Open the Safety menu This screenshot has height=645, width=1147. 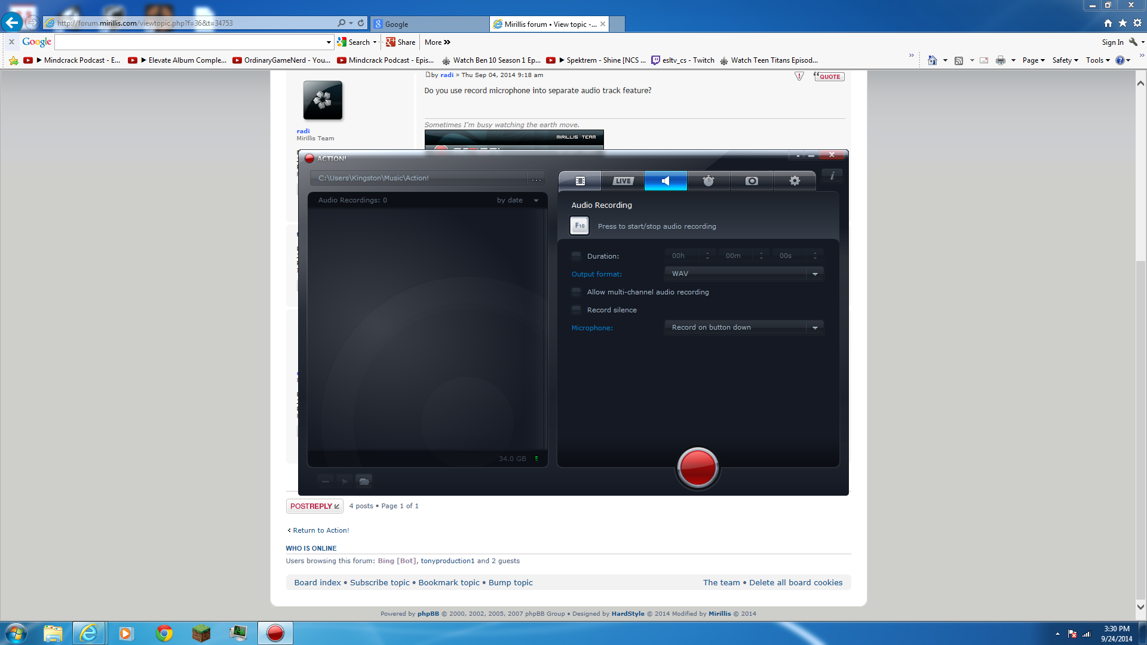pos(1065,60)
